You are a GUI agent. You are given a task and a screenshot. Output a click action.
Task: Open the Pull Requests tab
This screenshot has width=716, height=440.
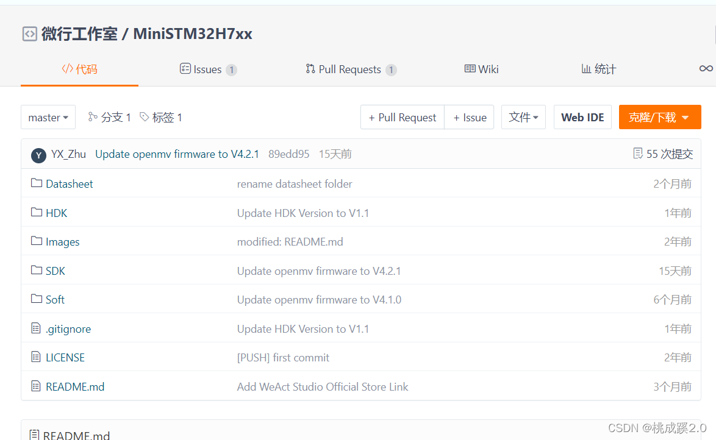351,69
